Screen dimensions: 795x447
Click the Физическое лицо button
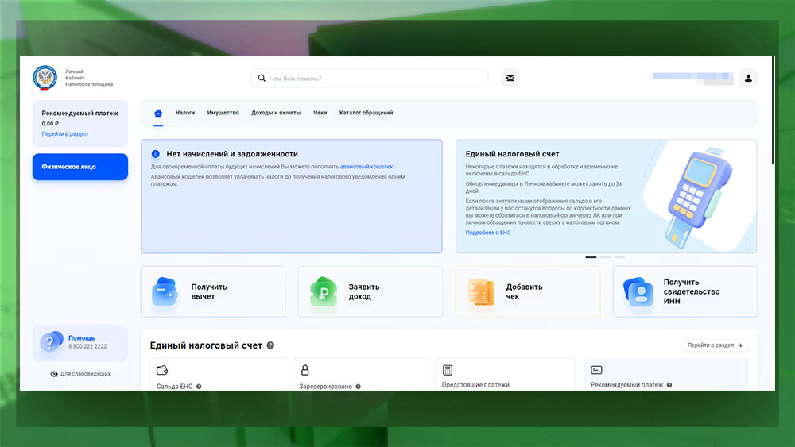[x=80, y=167]
